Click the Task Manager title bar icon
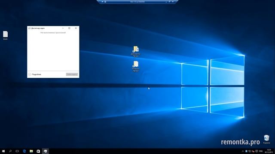The image size is (275, 154). coord(30,28)
